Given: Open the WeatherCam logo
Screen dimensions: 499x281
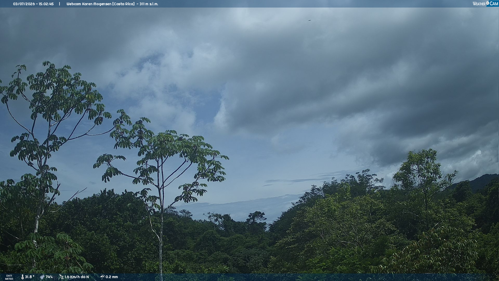Looking at the screenshot, I should tap(485, 4).
